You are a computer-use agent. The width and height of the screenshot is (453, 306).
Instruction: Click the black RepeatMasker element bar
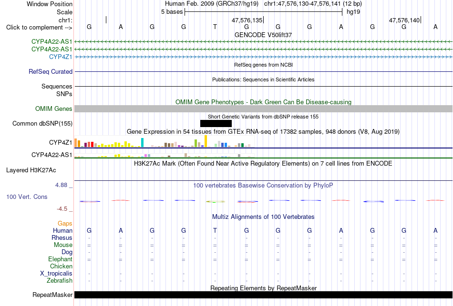click(x=264, y=295)
